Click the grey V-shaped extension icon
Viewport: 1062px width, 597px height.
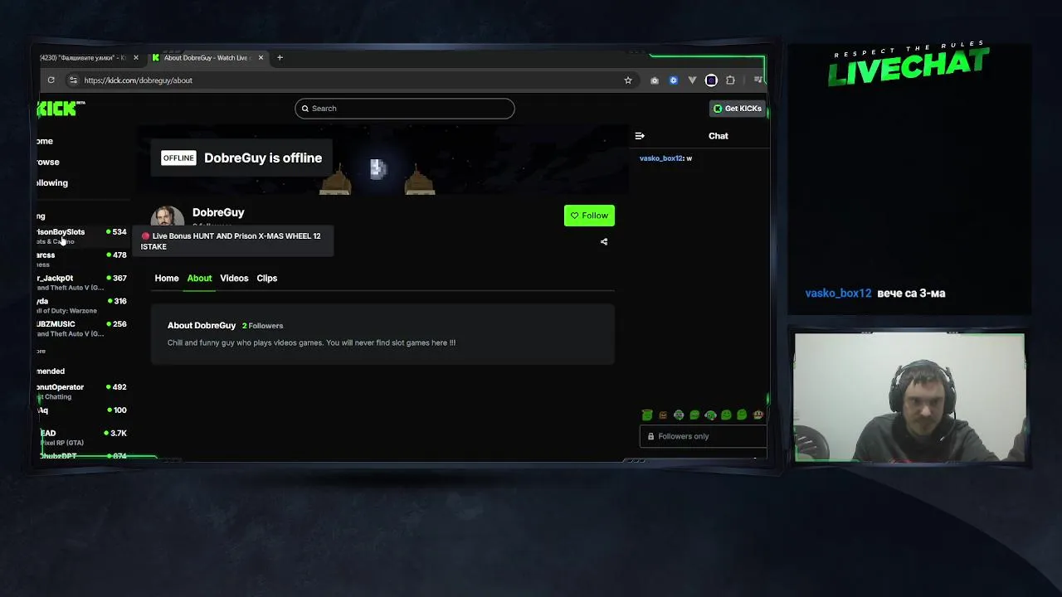692,80
